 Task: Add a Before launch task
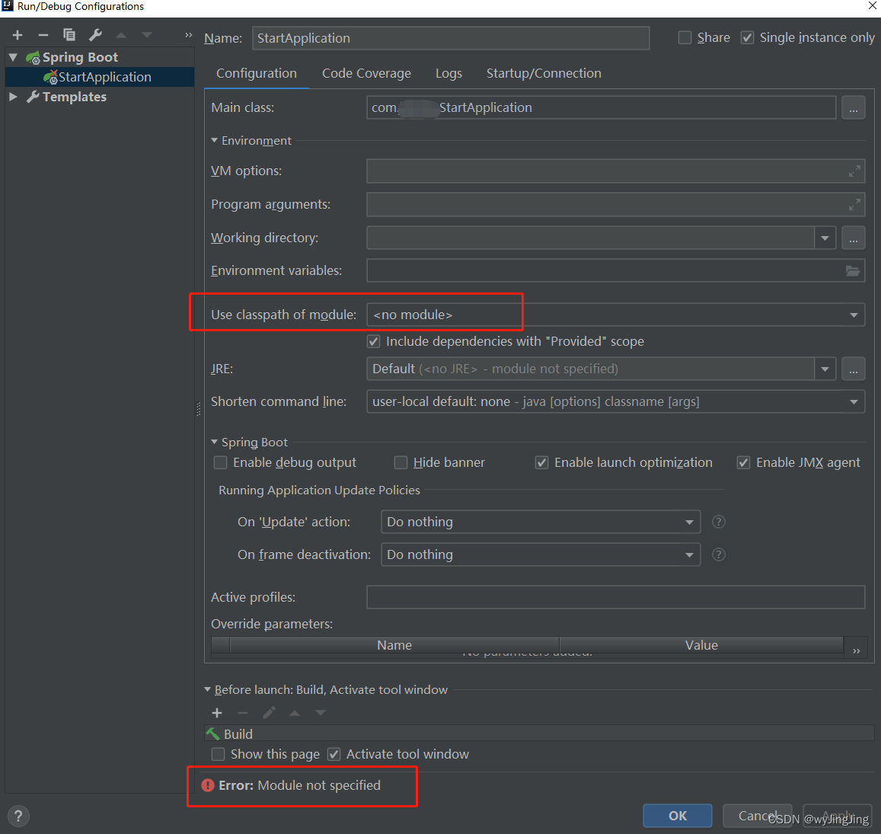217,713
